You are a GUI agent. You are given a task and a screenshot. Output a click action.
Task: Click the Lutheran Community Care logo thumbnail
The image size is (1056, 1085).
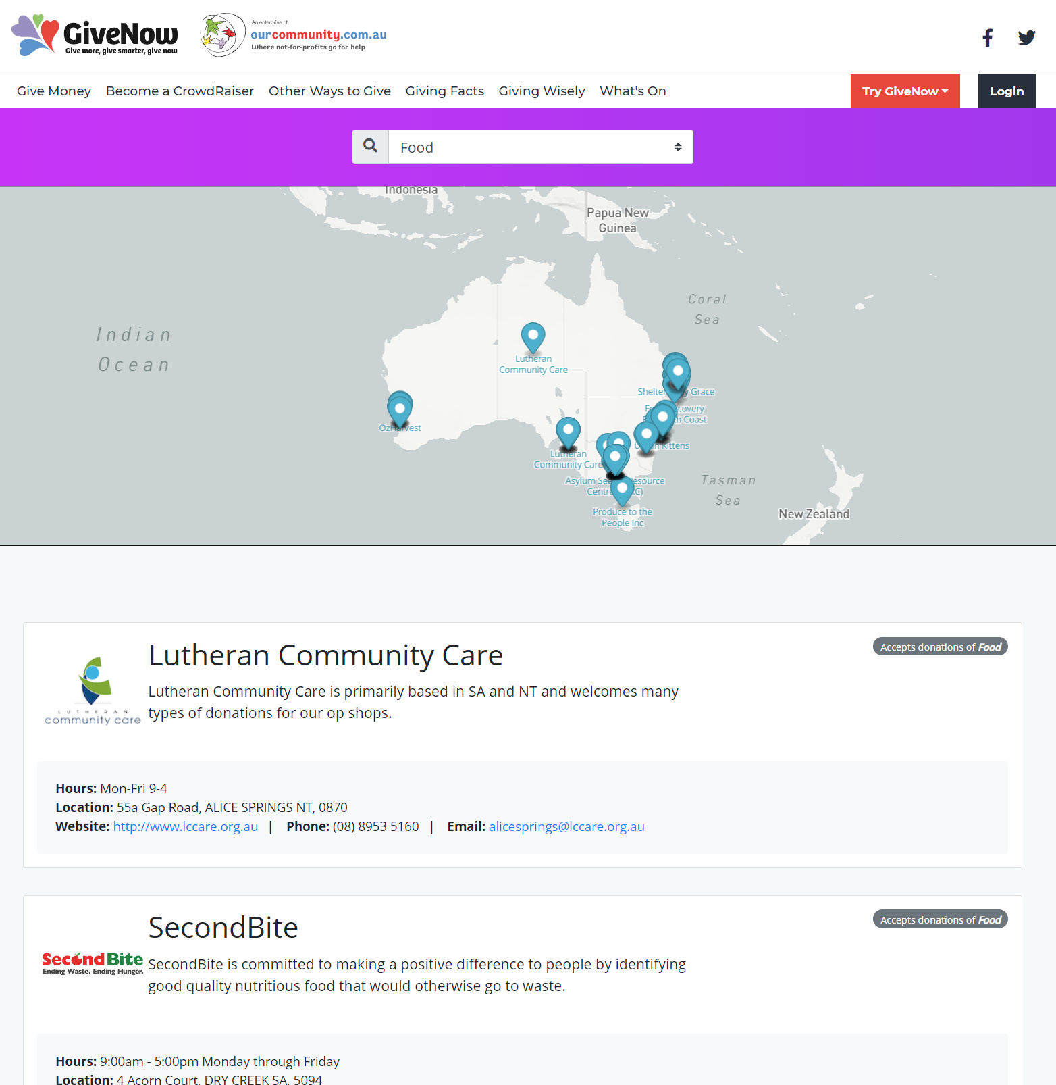(x=93, y=690)
